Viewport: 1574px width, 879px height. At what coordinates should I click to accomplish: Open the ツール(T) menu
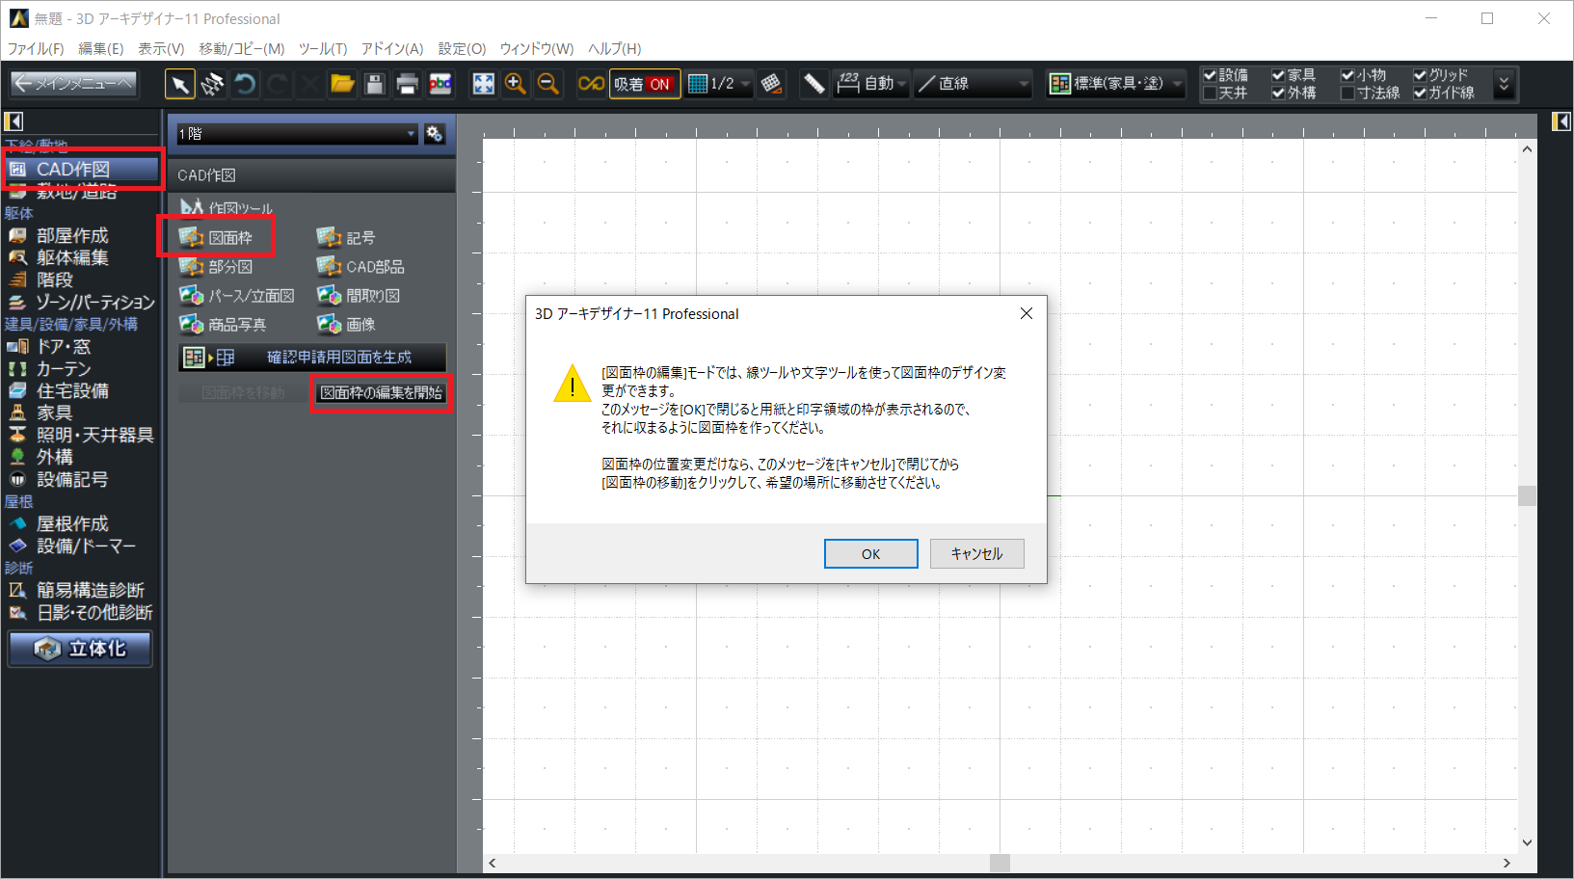pos(322,49)
